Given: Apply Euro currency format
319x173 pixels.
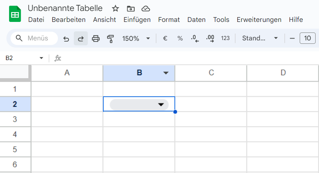Looking at the screenshot, I should point(165,38).
